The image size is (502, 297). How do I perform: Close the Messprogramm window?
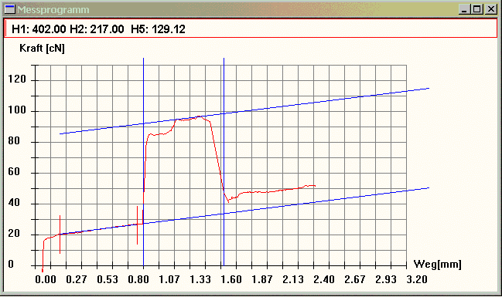click(x=490, y=9)
